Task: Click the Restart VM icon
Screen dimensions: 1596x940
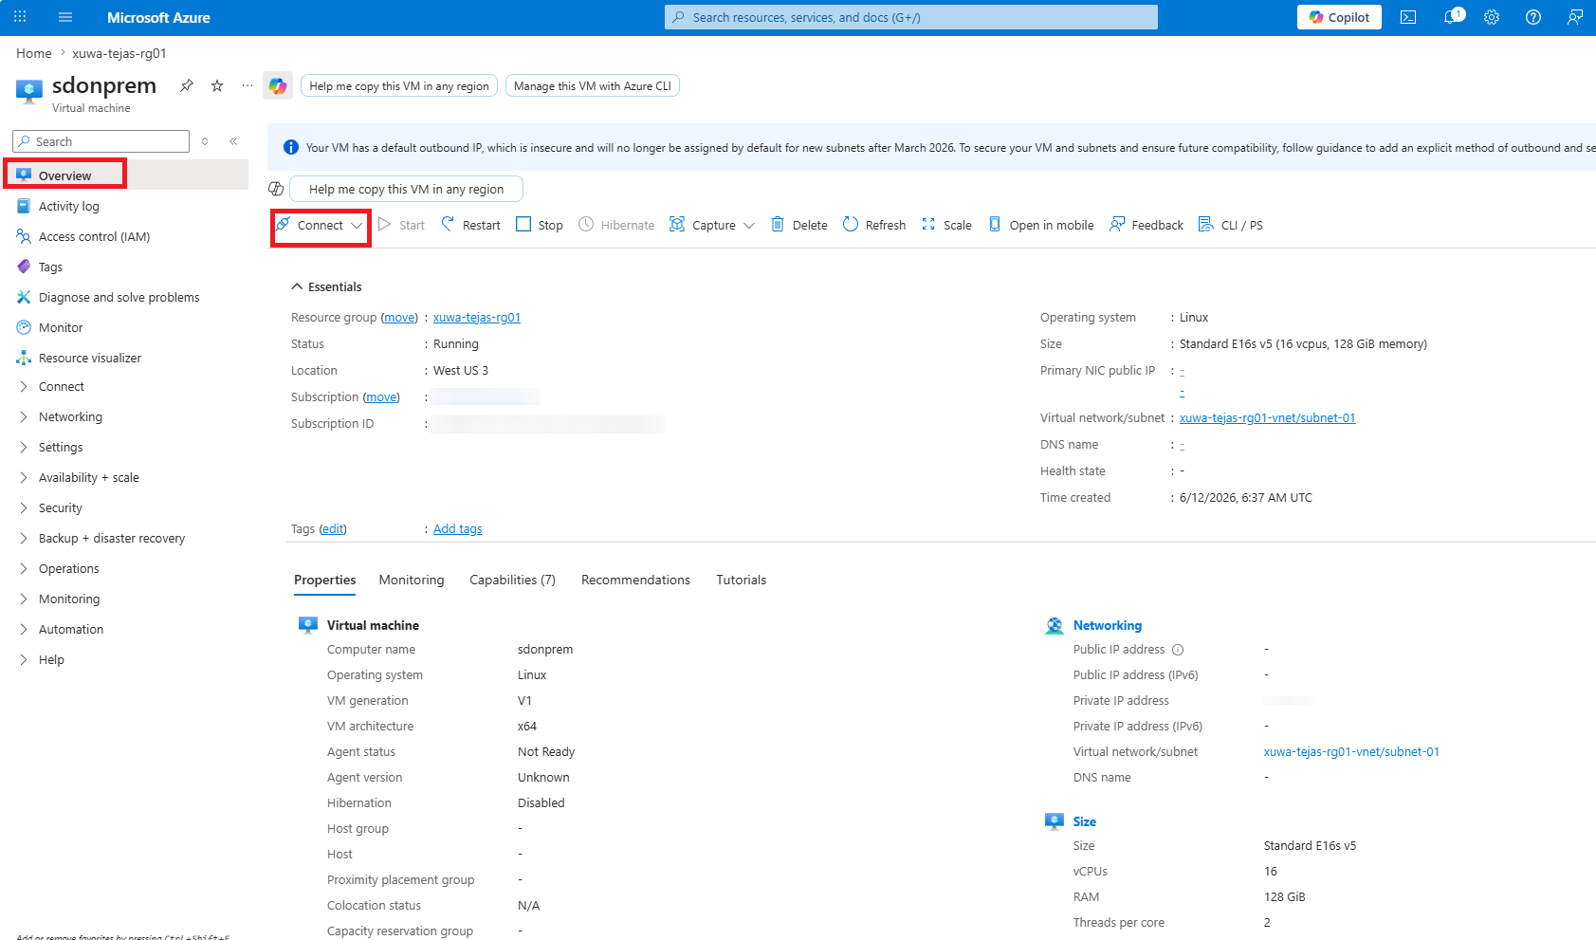Action: pos(448,225)
